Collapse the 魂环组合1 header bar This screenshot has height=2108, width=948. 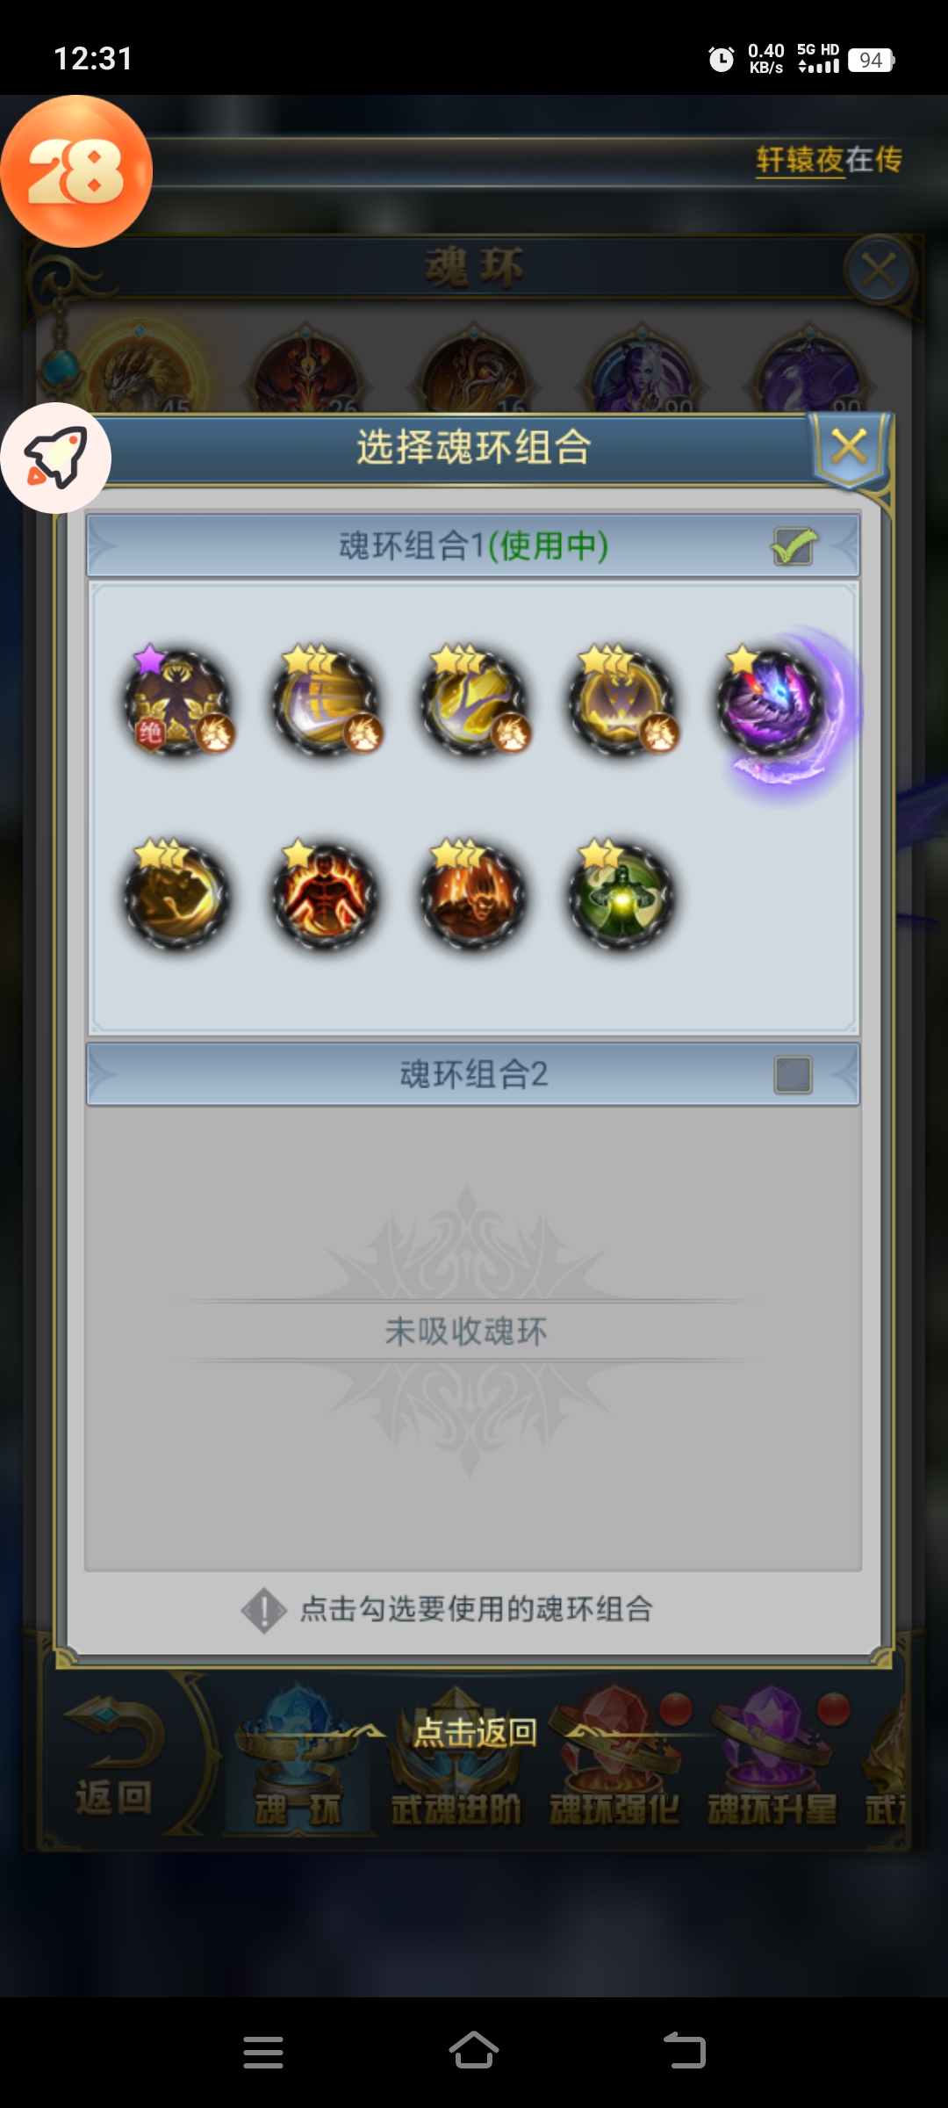473,545
